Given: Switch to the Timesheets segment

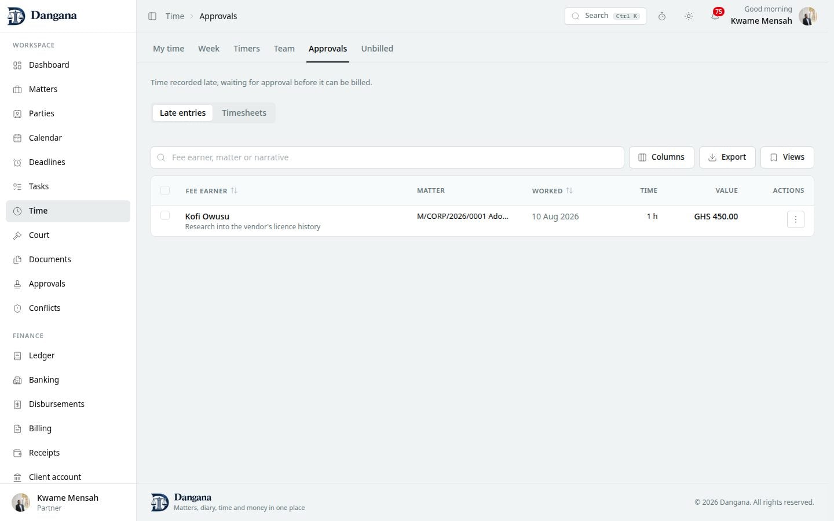Looking at the screenshot, I should click(244, 113).
